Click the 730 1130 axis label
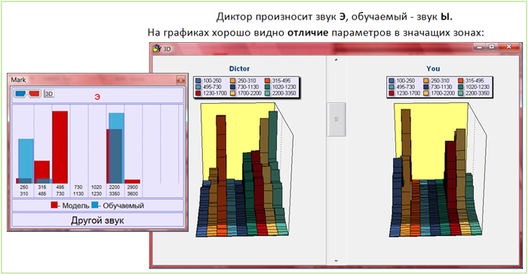This screenshot has height=274, width=528. point(78,190)
